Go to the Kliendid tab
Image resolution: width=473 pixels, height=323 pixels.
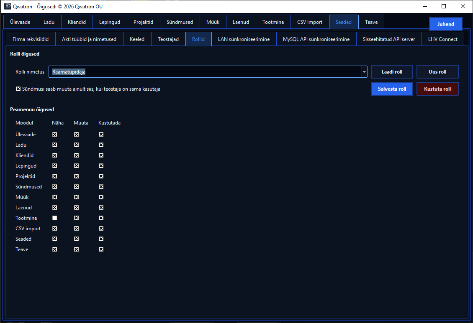[77, 22]
